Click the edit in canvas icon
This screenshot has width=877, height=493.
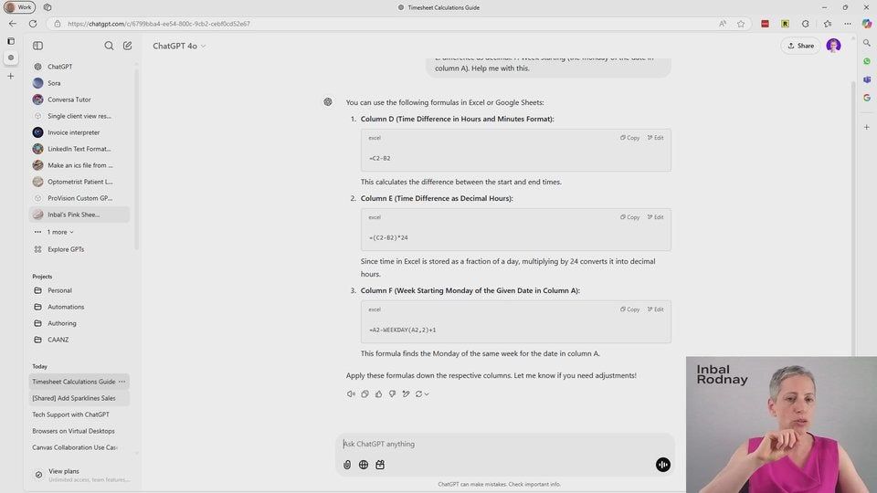[406, 394]
